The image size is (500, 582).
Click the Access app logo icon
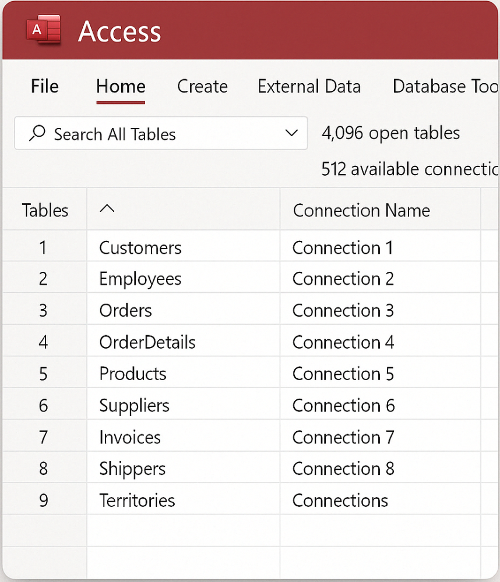pos(44,30)
